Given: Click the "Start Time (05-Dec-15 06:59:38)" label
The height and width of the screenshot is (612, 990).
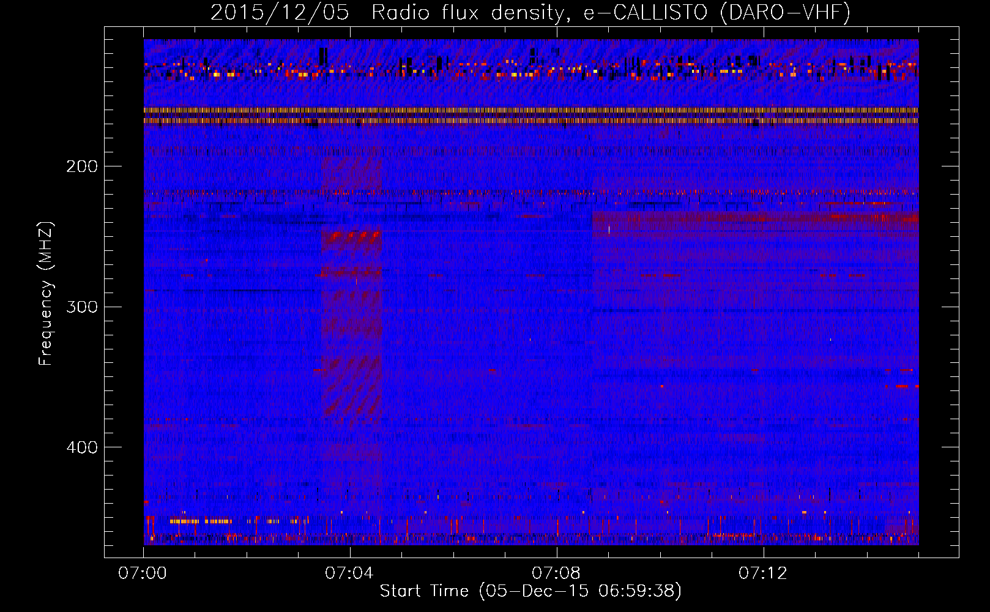Looking at the screenshot, I should click(530, 591).
